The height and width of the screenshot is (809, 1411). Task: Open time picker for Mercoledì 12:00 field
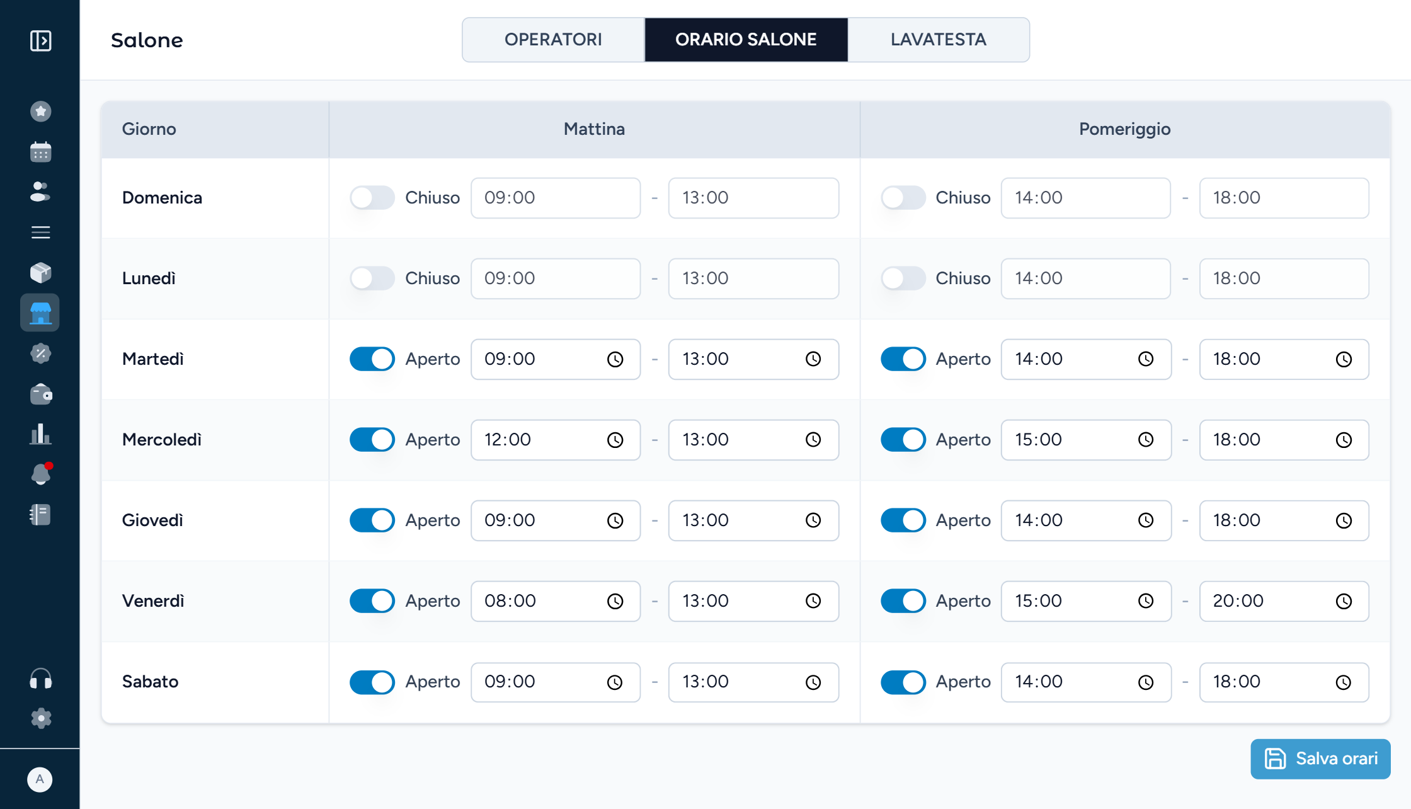pos(615,440)
